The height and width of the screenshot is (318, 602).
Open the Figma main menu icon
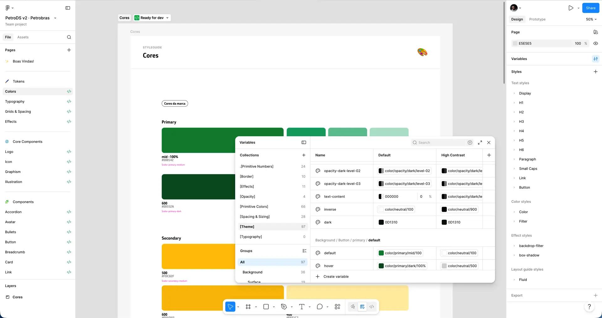click(8, 8)
